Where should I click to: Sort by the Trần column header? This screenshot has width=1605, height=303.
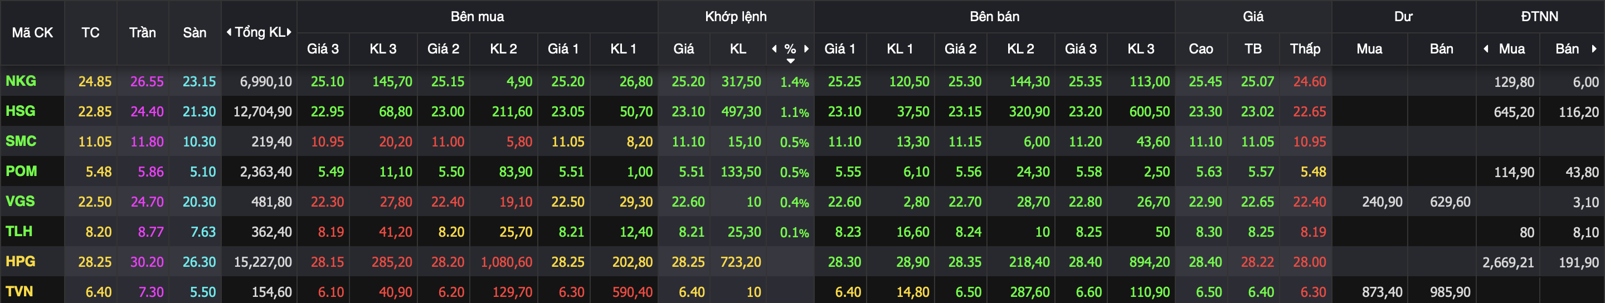click(x=143, y=32)
